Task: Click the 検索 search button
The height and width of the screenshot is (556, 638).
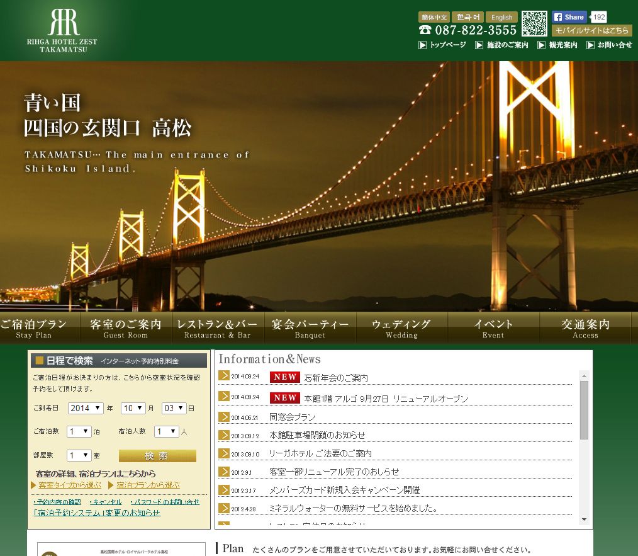Action: pyautogui.click(x=157, y=456)
